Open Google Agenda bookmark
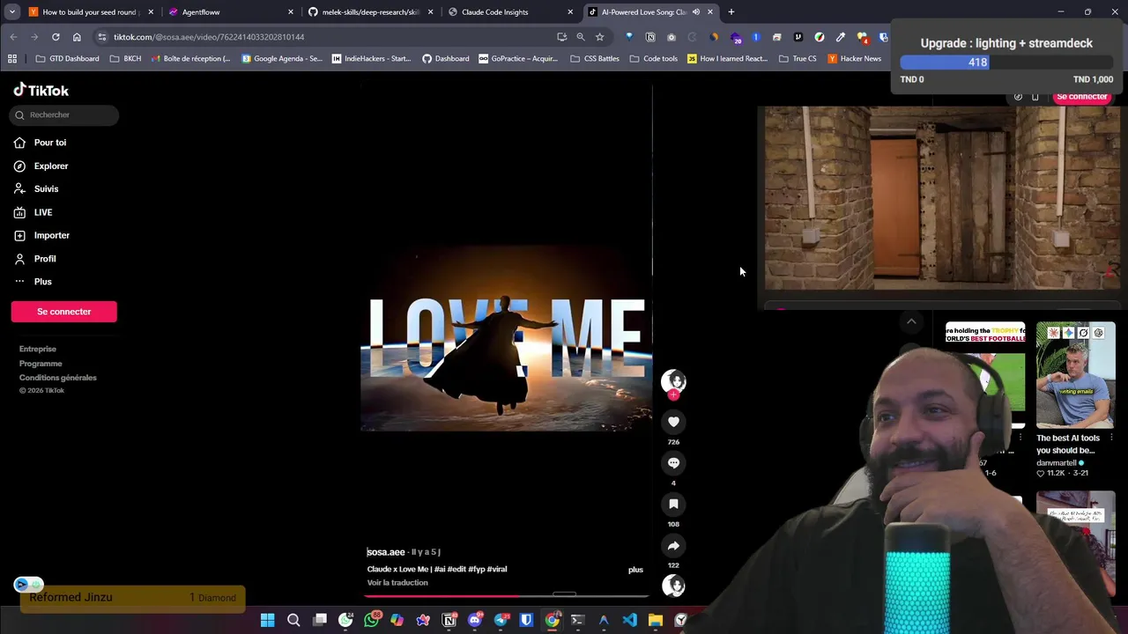This screenshot has width=1128, height=634. click(x=282, y=59)
